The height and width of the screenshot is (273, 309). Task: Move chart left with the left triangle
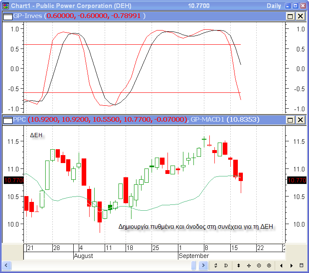(x=281, y=265)
